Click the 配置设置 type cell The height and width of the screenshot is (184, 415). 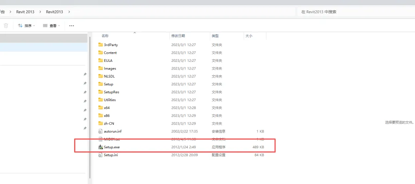click(x=219, y=155)
